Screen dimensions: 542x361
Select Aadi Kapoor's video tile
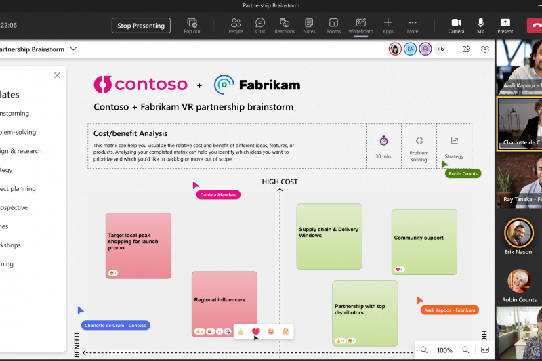[519, 67]
